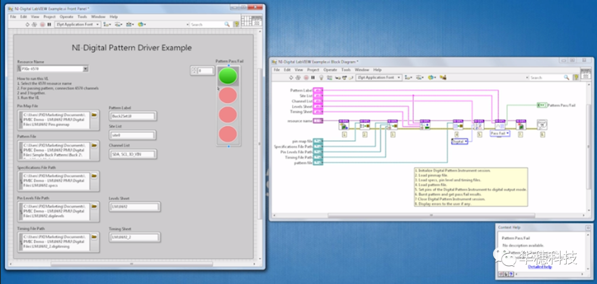Image resolution: width=597 pixels, height=284 pixels.
Task: Click question mark button in Context Help
Action: point(511,274)
